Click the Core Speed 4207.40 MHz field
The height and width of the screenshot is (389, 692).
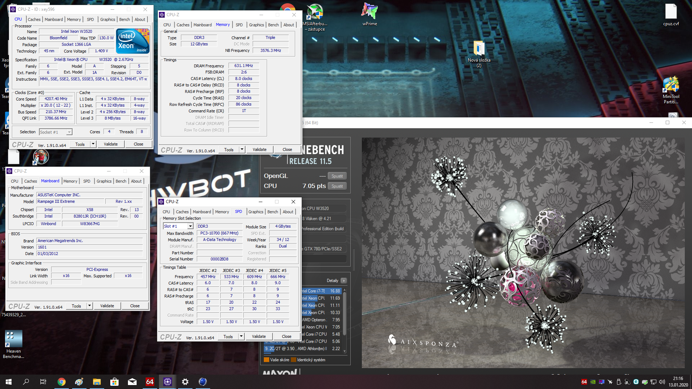tap(56, 99)
